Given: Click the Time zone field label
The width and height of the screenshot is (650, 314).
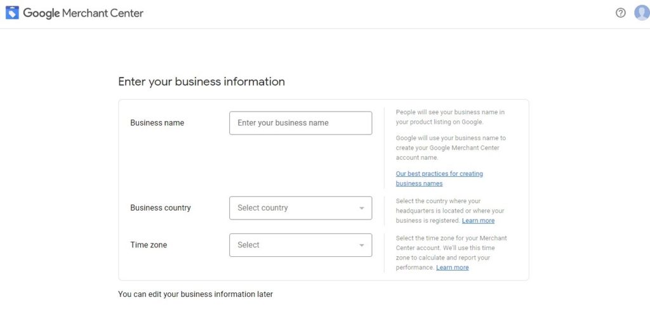Looking at the screenshot, I should click(149, 245).
